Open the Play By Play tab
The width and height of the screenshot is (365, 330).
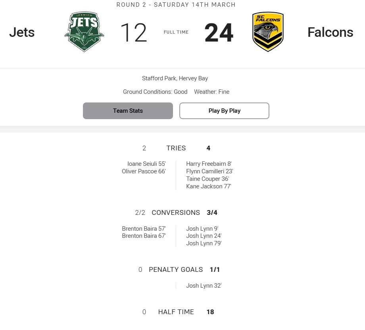pyautogui.click(x=224, y=111)
